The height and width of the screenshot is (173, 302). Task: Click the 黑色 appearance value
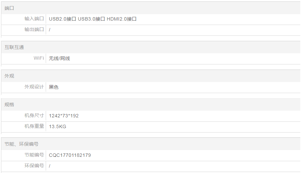click(53, 87)
